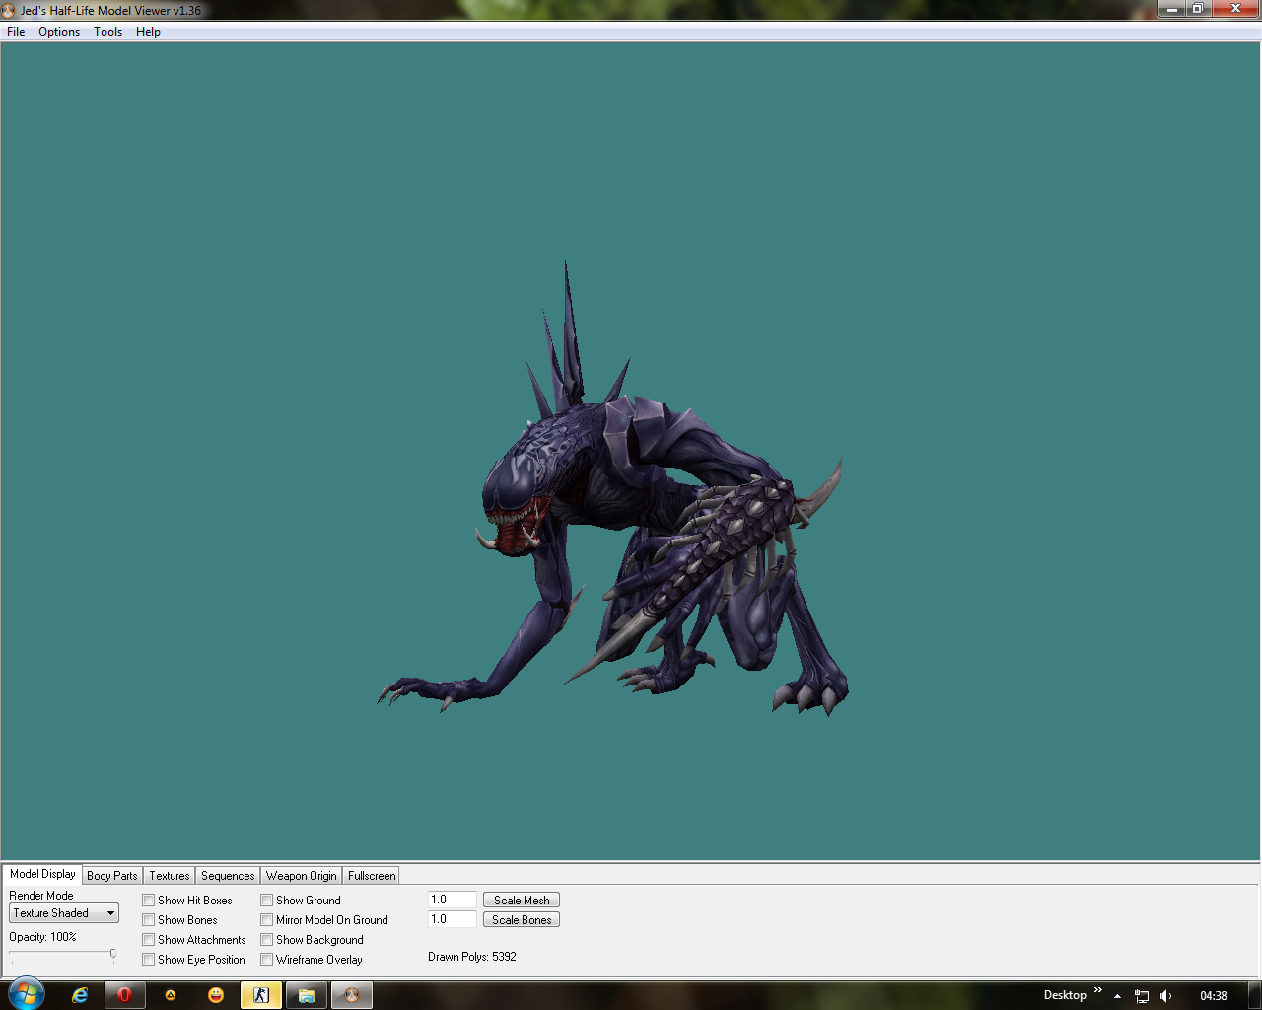Expand the Desktop toolbar chevron
The width and height of the screenshot is (1262, 1010).
click(x=1098, y=990)
